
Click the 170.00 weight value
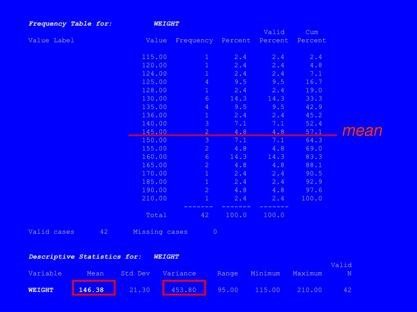click(x=154, y=173)
